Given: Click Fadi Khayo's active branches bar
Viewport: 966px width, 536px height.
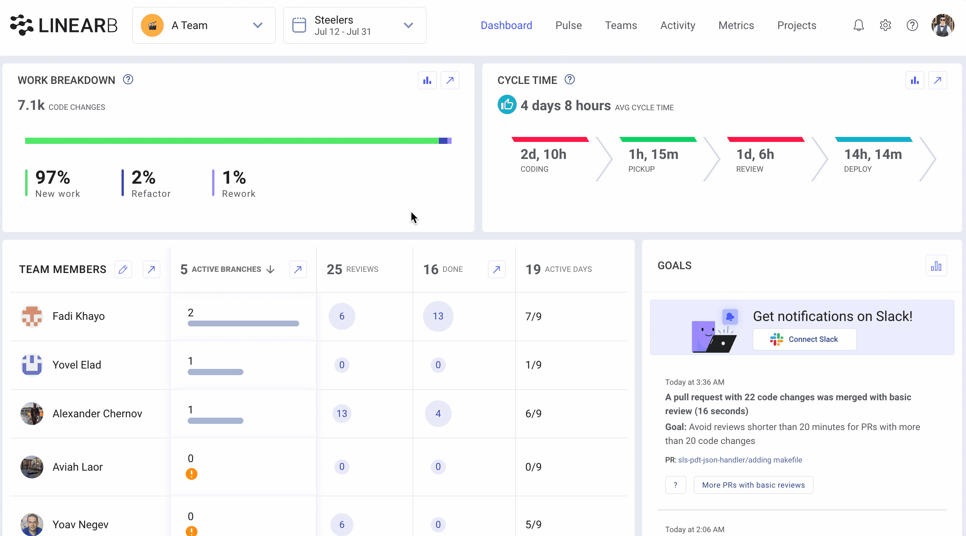Looking at the screenshot, I should (x=243, y=323).
